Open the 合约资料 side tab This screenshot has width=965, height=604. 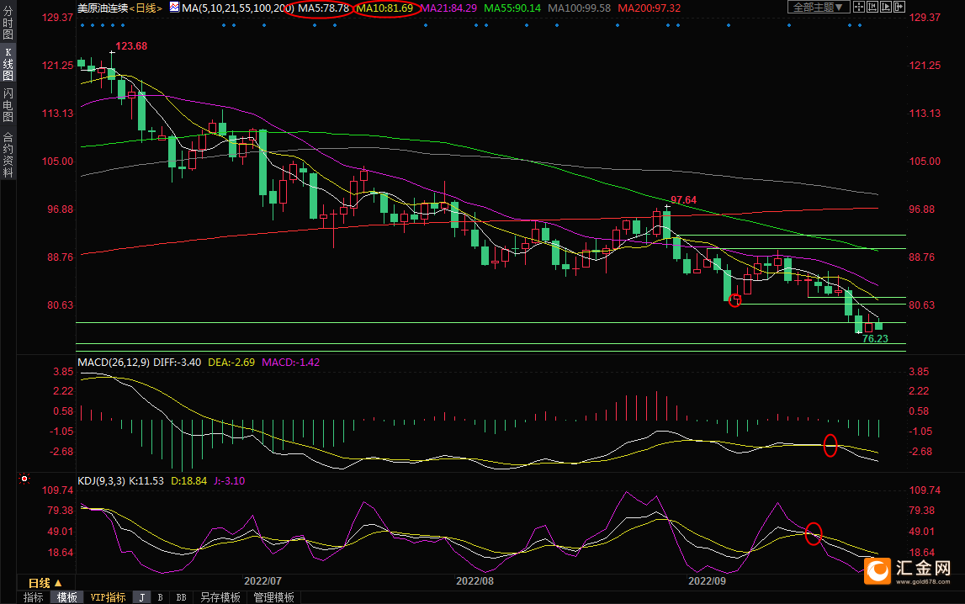(8, 154)
